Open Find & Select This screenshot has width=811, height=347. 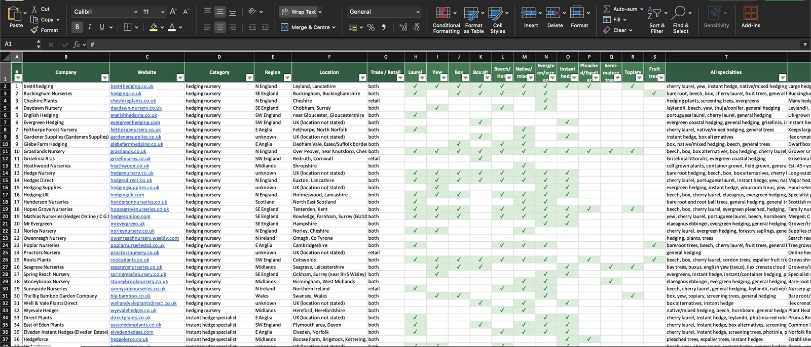point(680,20)
